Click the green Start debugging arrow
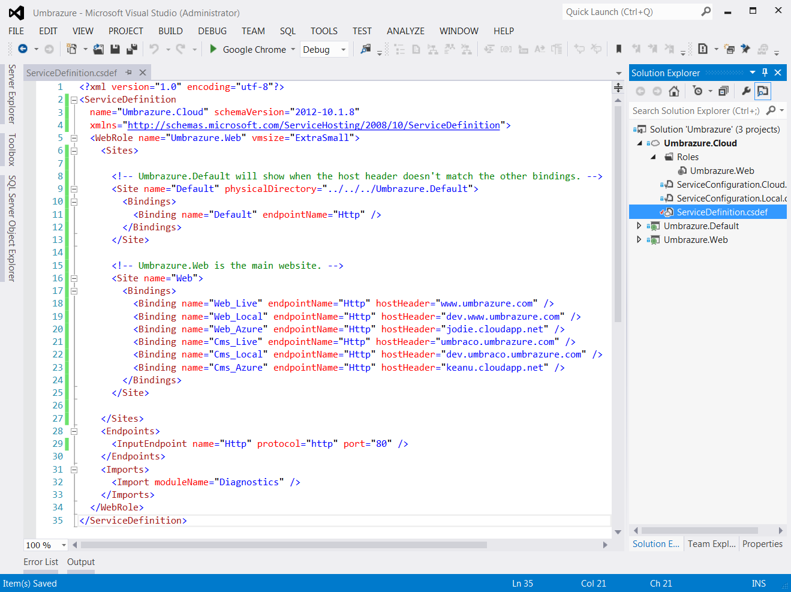This screenshot has width=791, height=592. [213, 49]
